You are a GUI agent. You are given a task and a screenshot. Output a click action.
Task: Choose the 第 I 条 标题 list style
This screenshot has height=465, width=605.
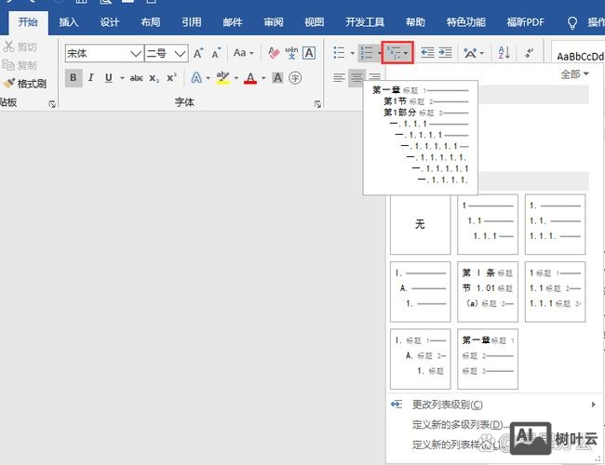click(488, 291)
